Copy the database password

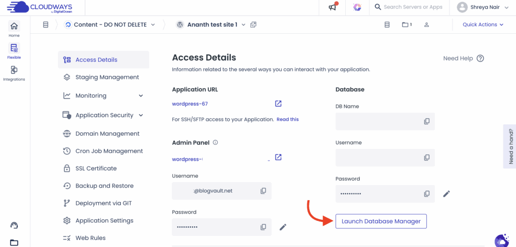[x=427, y=194]
